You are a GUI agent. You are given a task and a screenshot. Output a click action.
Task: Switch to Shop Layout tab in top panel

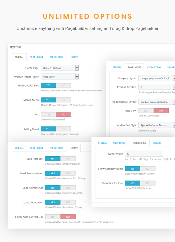pyautogui.click(x=37, y=57)
